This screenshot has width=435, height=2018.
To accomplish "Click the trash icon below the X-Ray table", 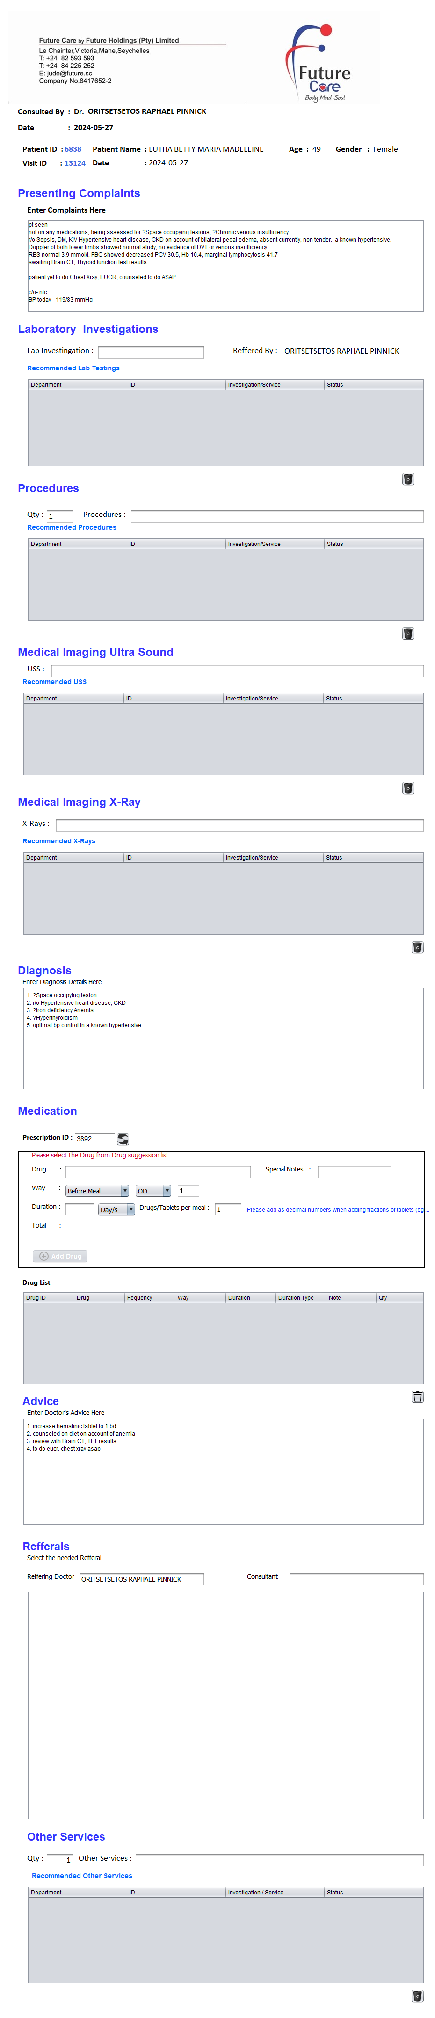I will click(x=417, y=946).
